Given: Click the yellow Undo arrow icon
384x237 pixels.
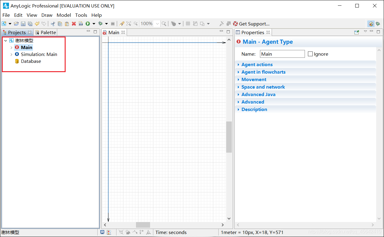Looking at the screenshot, I should (x=37, y=24).
